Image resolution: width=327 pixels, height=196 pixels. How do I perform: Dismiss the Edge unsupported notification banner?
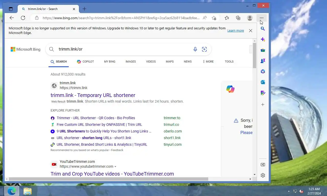click(x=251, y=31)
